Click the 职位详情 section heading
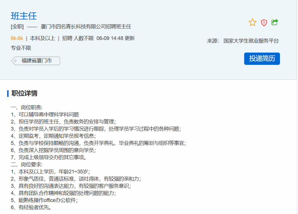The height and width of the screenshot is (214, 298). tap(24, 93)
